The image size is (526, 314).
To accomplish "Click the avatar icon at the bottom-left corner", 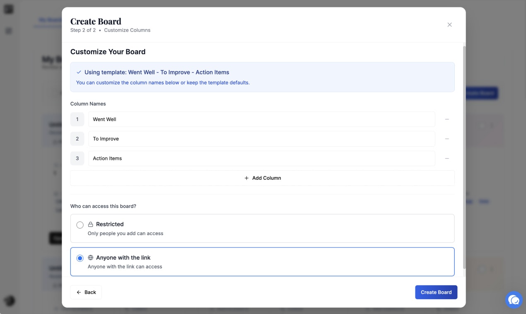I will (x=8, y=301).
